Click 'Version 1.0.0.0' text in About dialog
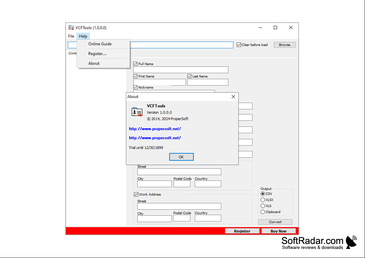The width and height of the screenshot is (365, 258). coord(159,112)
